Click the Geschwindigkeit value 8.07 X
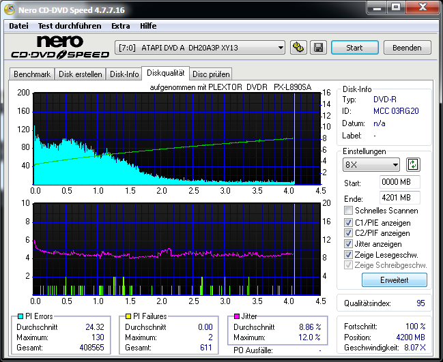443x362 pixels. click(x=415, y=347)
